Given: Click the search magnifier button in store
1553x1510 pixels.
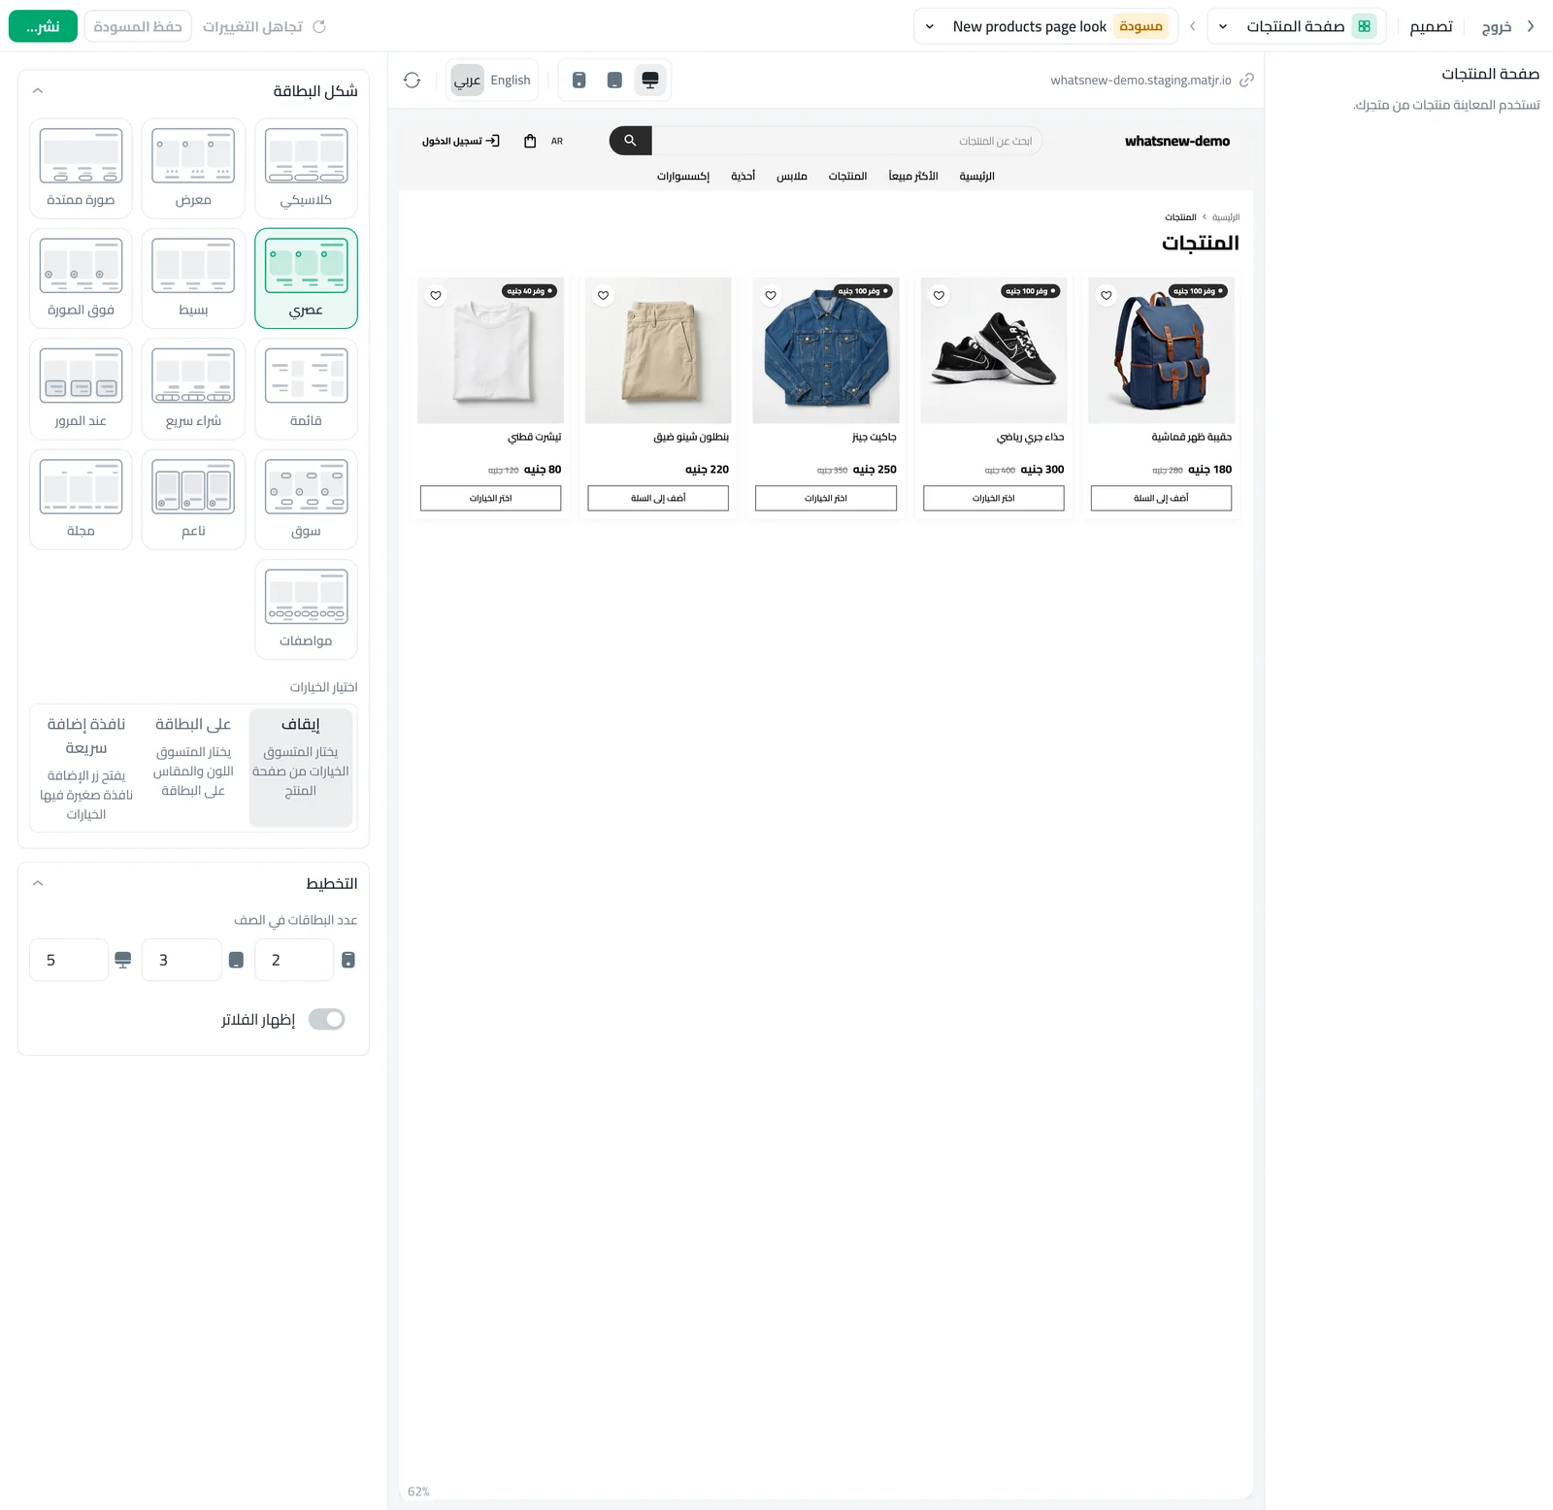Looking at the screenshot, I should tap(630, 141).
